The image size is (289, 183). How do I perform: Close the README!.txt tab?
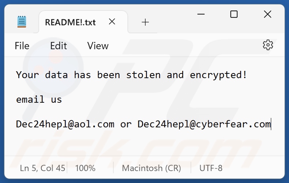pyautogui.click(x=112, y=22)
